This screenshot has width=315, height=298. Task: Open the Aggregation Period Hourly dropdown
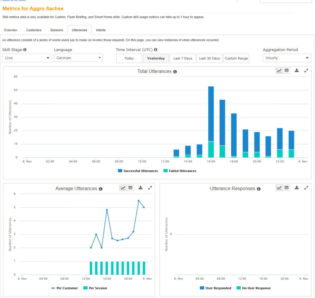(287, 58)
